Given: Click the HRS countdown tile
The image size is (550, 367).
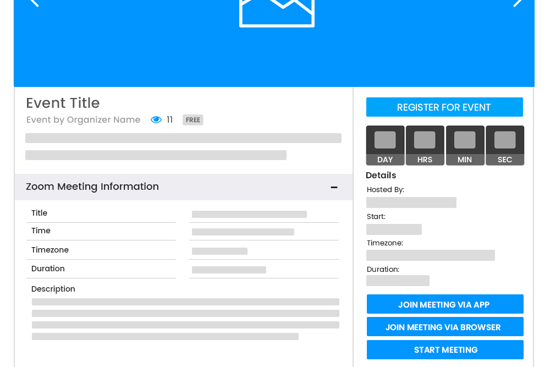Looking at the screenshot, I should [x=425, y=145].
